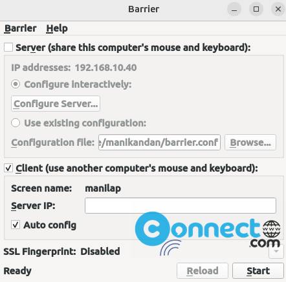Open the Barrier menu

pos(21,28)
